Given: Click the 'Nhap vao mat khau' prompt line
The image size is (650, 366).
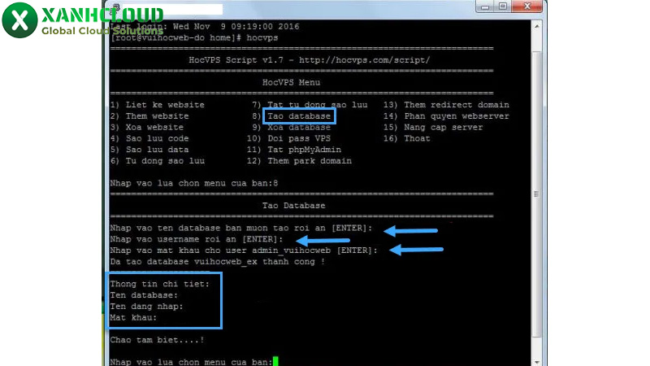Looking at the screenshot, I should click(244, 251).
